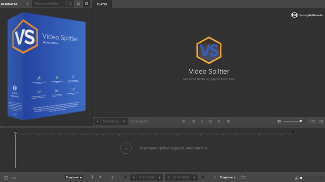Switch media library to list view
The image size is (325, 182).
78,4
